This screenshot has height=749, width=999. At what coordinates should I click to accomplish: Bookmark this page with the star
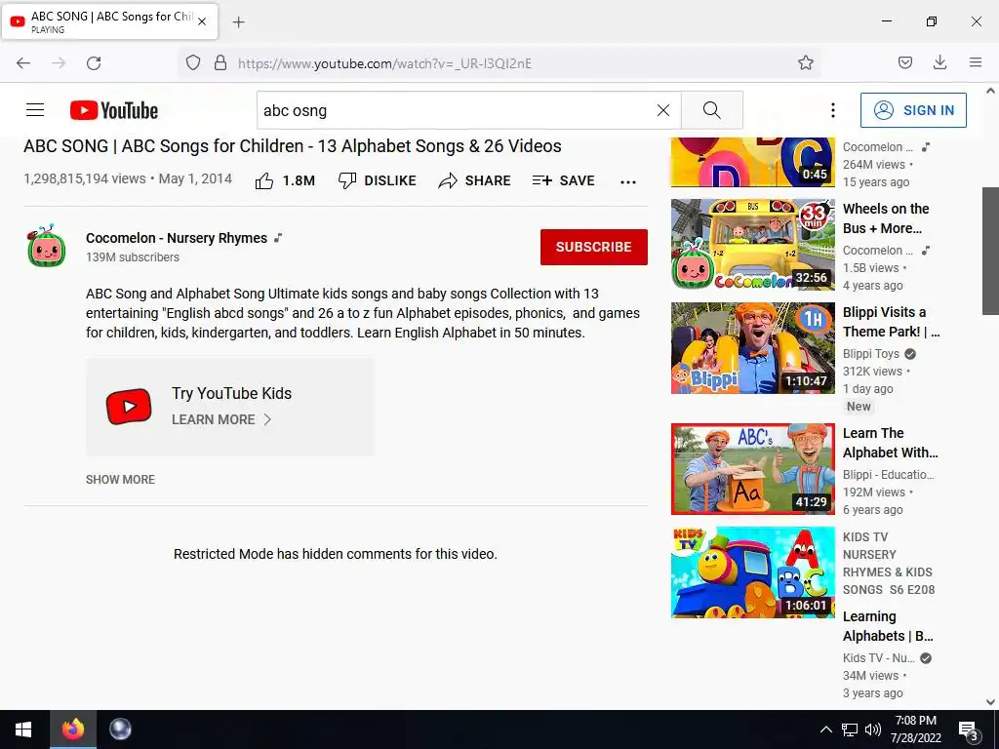coord(806,62)
